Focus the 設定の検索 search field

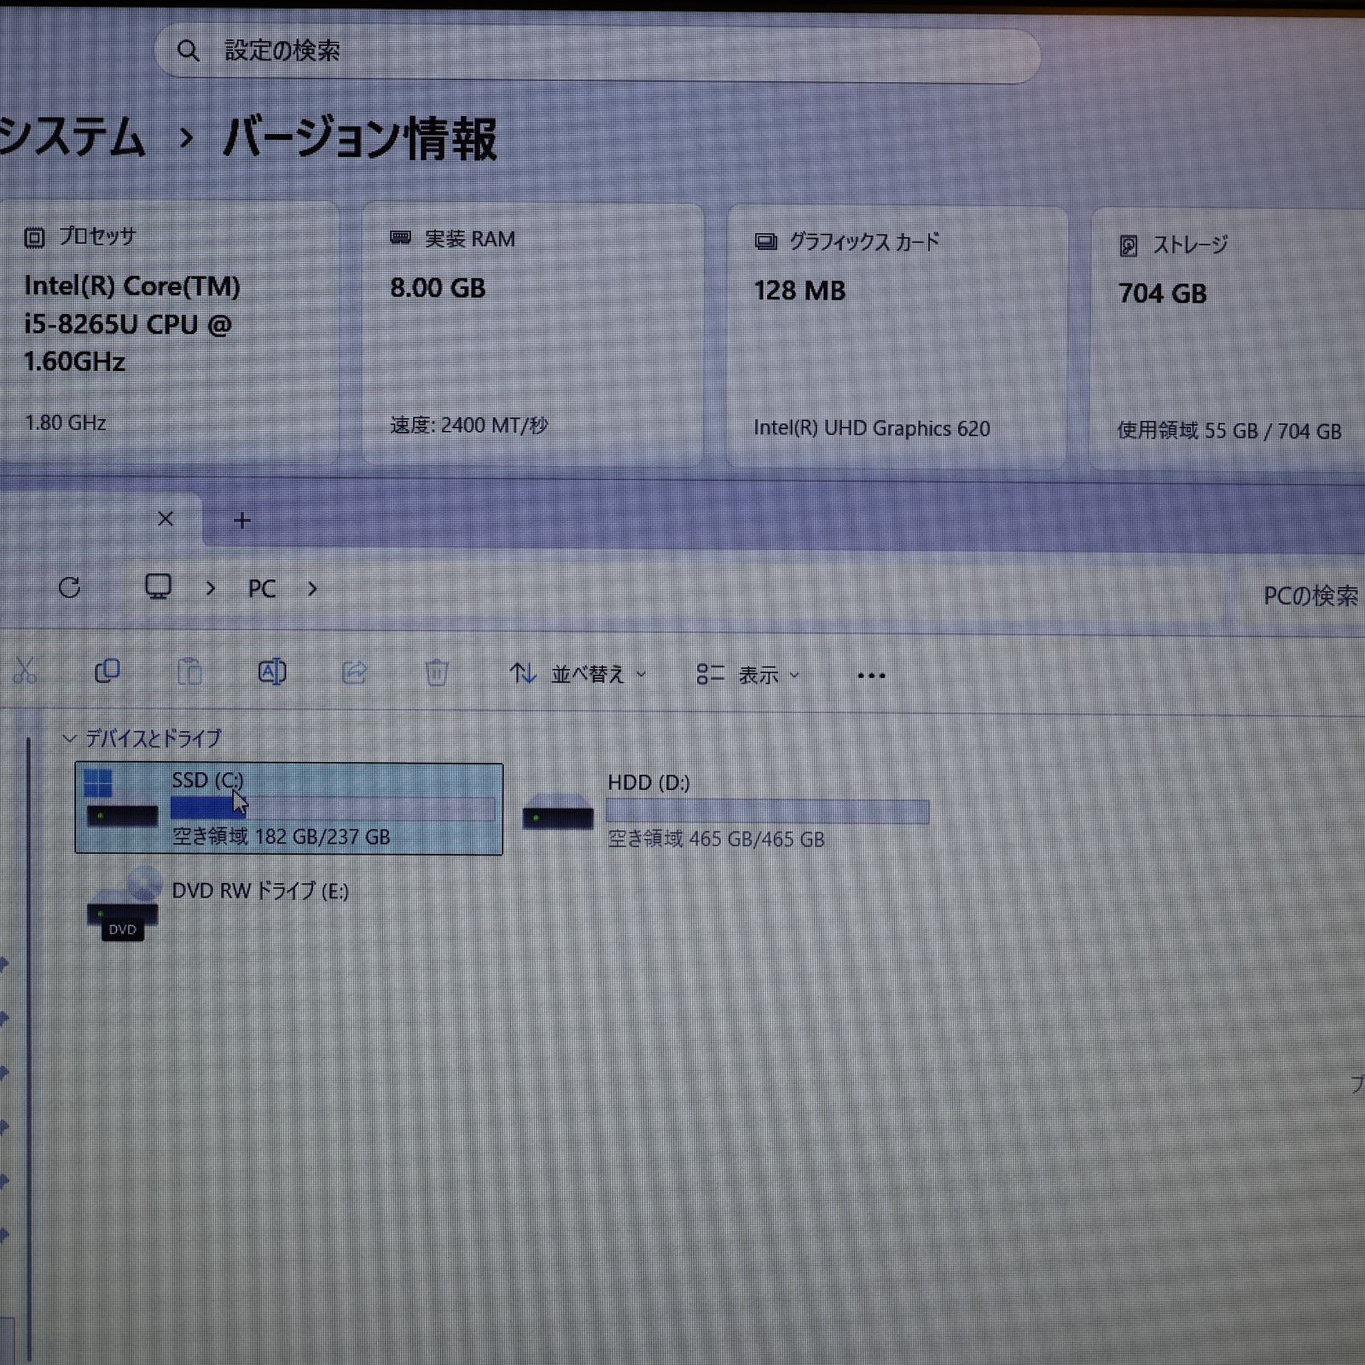597,55
